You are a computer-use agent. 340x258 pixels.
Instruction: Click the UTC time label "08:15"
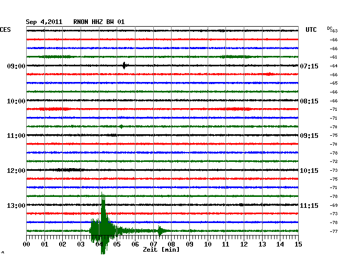pyautogui.click(x=309, y=101)
